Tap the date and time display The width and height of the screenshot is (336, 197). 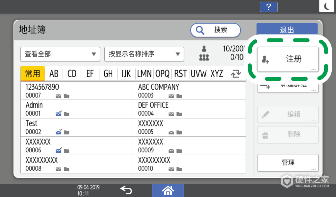click(x=89, y=190)
